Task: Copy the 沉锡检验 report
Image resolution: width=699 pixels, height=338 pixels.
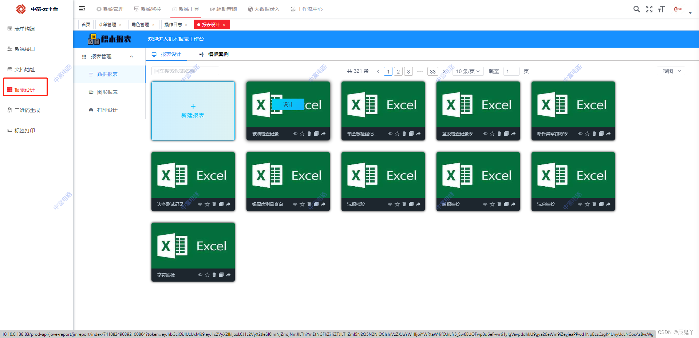Action: pyautogui.click(x=411, y=204)
